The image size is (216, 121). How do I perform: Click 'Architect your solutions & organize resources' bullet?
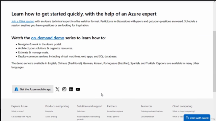point(45,48)
